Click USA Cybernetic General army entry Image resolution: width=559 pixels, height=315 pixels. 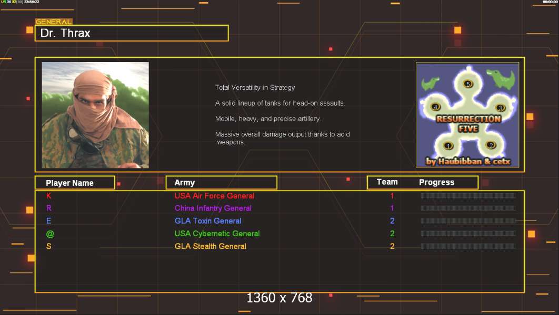pyautogui.click(x=217, y=234)
